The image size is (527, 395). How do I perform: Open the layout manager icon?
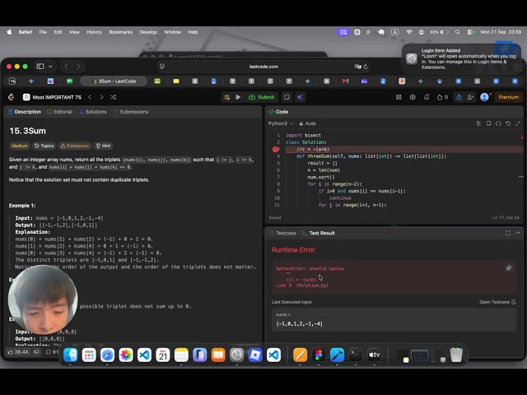[x=399, y=97]
